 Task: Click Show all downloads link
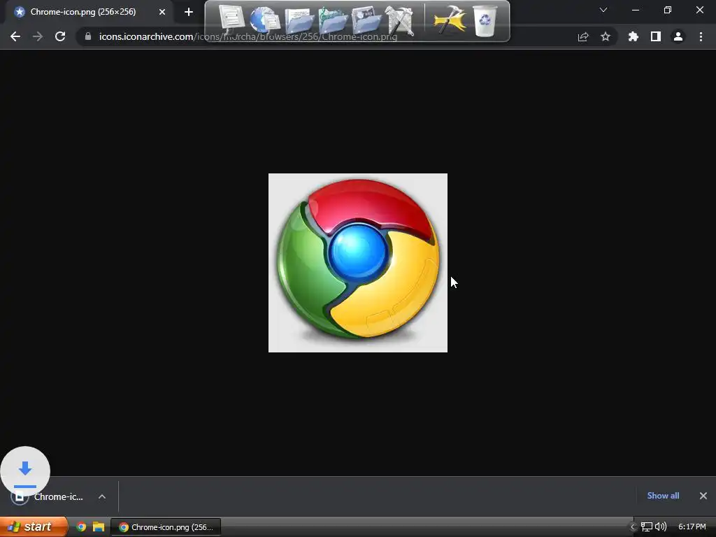tap(663, 496)
